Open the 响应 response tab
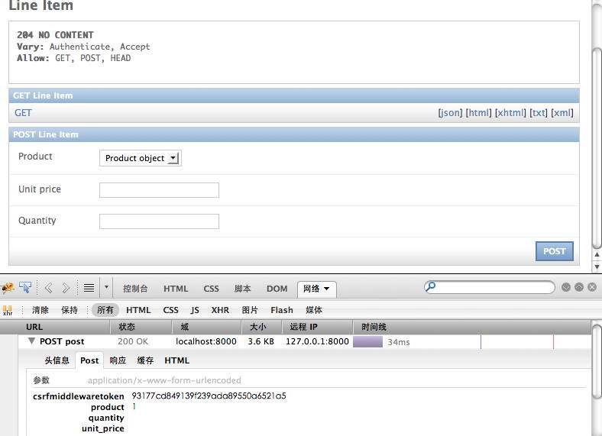602x436 pixels. pos(118,360)
